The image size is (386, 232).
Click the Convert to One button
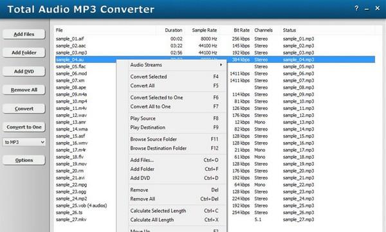pyautogui.click(x=24, y=127)
